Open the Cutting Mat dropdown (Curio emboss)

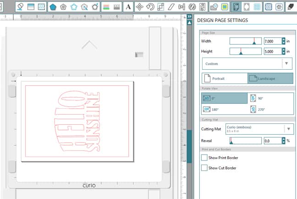pos(259,129)
